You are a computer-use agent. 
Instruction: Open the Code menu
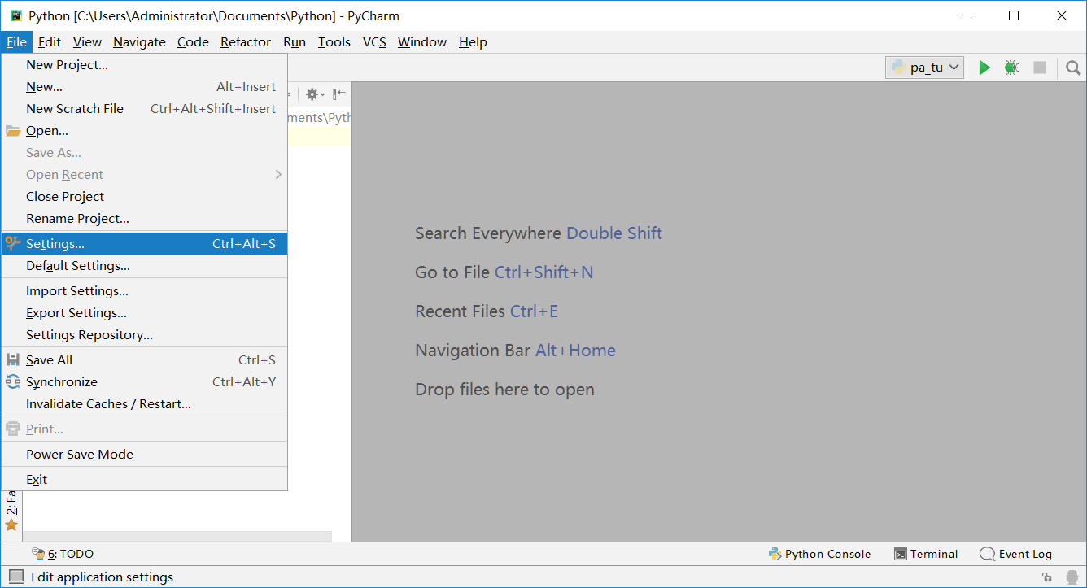point(193,42)
